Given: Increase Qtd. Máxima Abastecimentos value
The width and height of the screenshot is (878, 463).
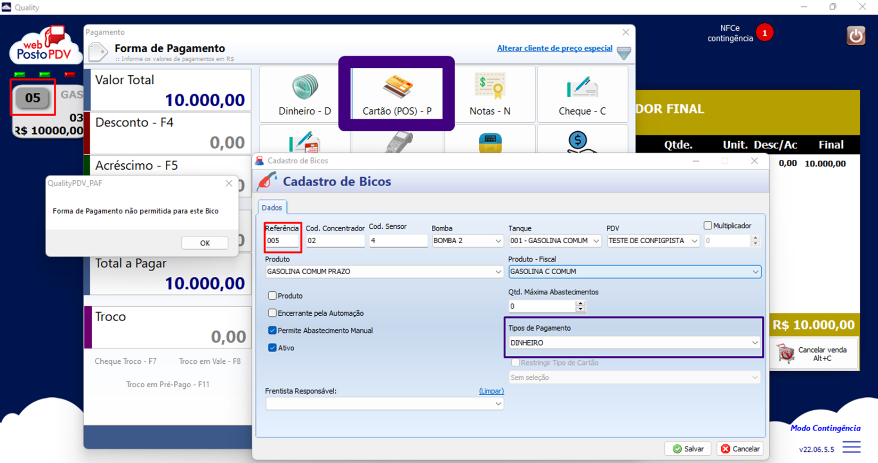Looking at the screenshot, I should 581,303.
